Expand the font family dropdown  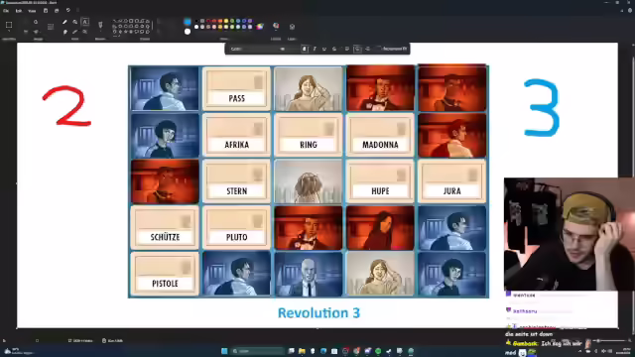click(255, 49)
